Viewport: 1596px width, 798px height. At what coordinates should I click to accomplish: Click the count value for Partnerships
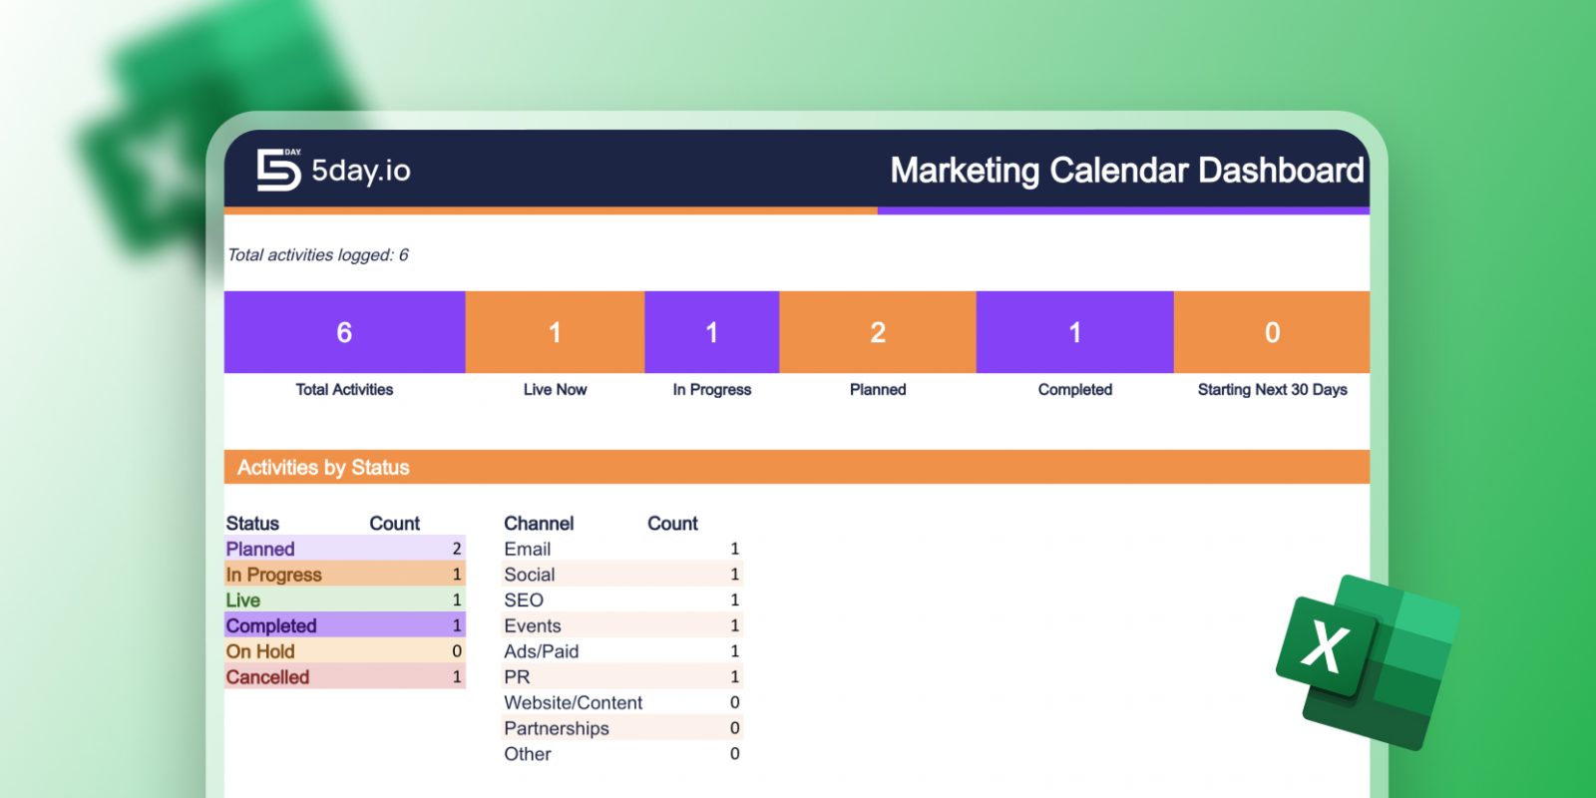pyautogui.click(x=735, y=728)
